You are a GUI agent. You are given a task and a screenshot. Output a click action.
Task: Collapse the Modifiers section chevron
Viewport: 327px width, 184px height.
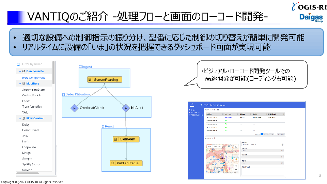[19, 83]
